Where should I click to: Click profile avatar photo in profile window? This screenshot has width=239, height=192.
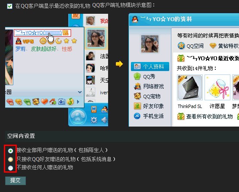(x=150, y=44)
